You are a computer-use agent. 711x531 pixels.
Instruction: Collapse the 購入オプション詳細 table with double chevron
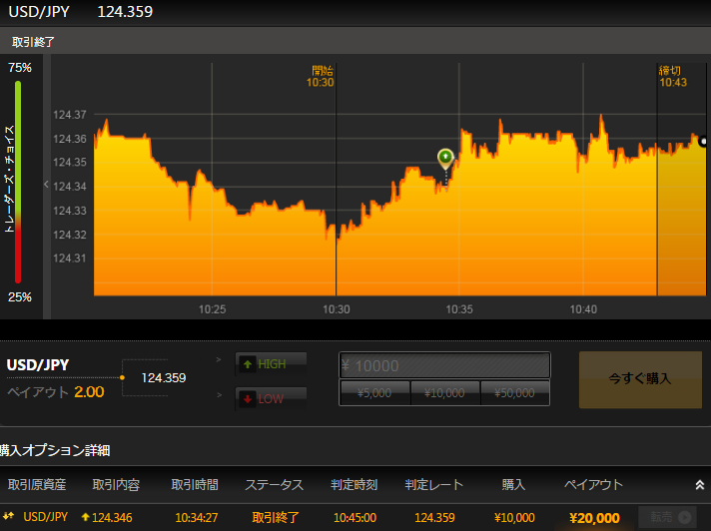click(700, 485)
